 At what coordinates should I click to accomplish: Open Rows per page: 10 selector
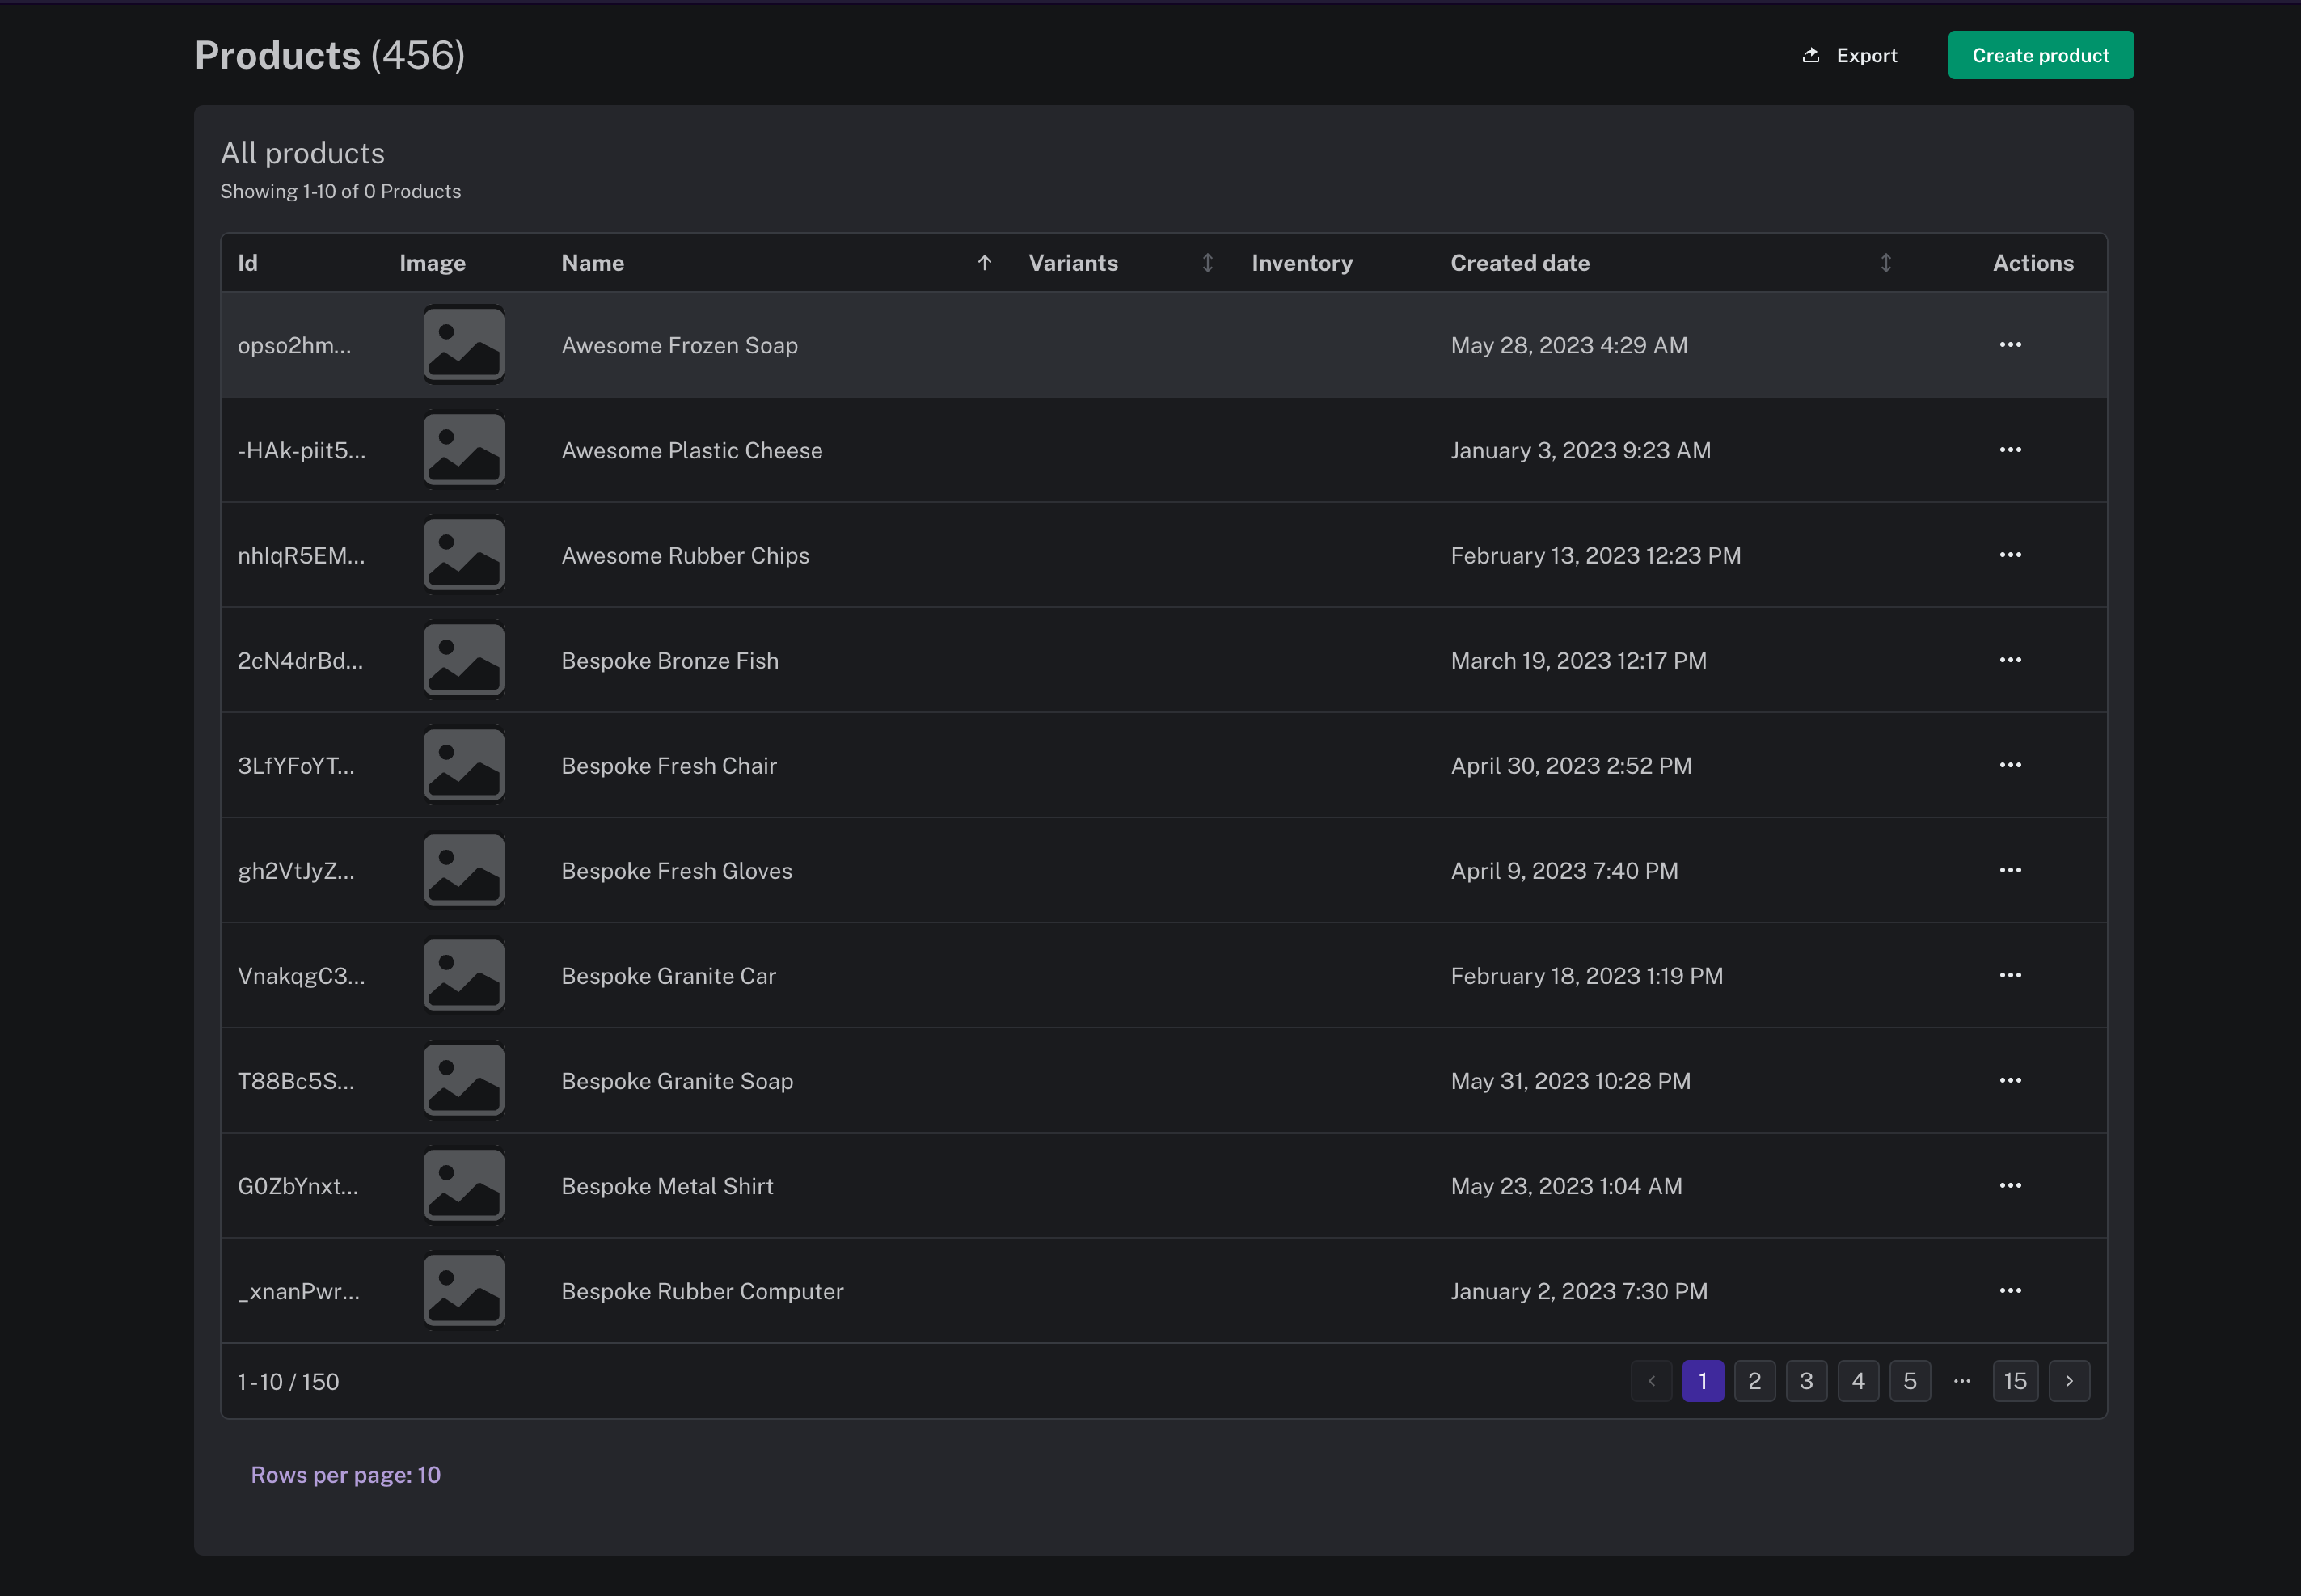(345, 1475)
